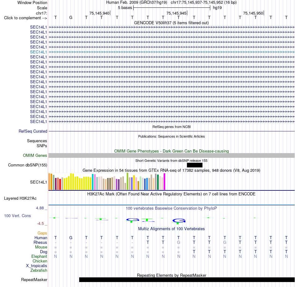Image resolution: width=295 pixels, height=287 pixels.
Task: Click the RefSeq Curated track label
Action: coord(33,131)
